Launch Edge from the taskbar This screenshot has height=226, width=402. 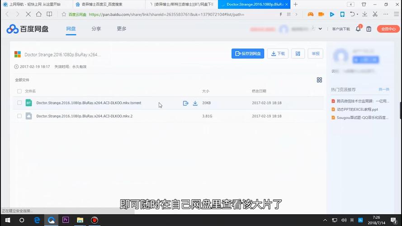37,220
